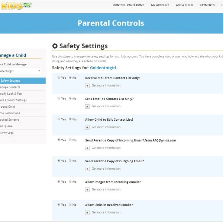Click Get more information under Receive mail from Contact List

[106, 85]
